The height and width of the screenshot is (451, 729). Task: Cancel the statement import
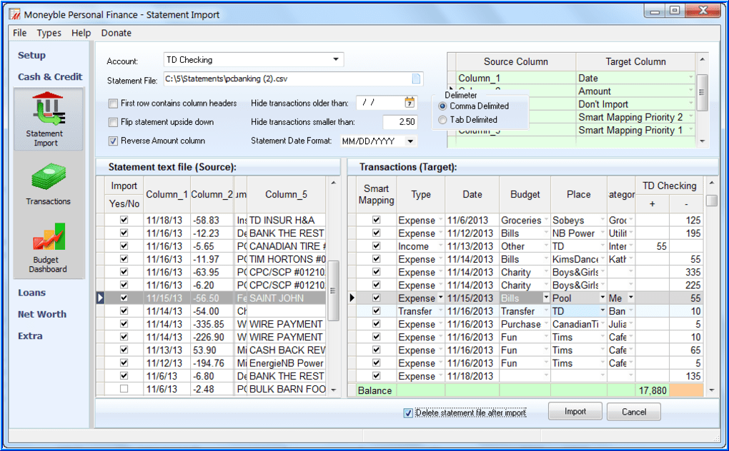(x=633, y=412)
